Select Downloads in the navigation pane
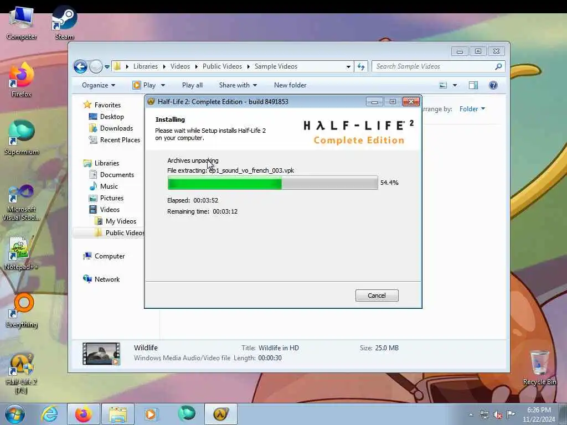This screenshot has height=425, width=567. (x=111, y=128)
